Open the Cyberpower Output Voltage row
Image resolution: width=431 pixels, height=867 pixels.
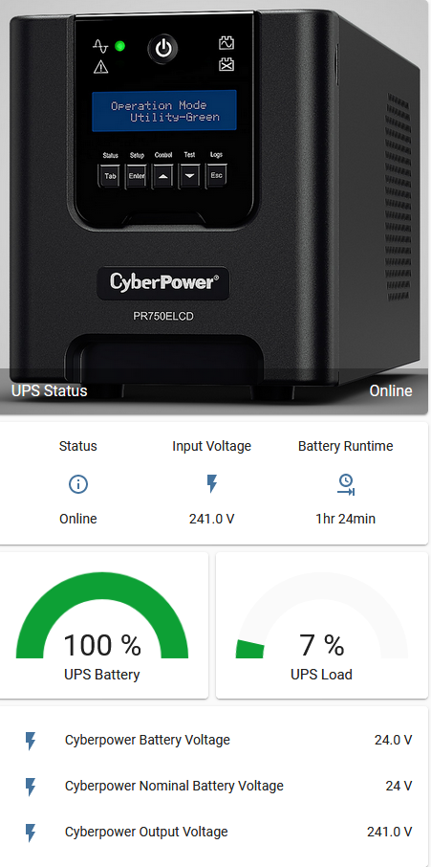click(214, 833)
